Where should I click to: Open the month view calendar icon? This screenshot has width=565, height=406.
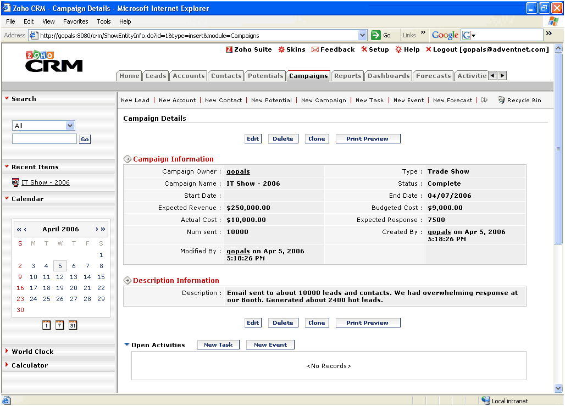click(x=73, y=325)
